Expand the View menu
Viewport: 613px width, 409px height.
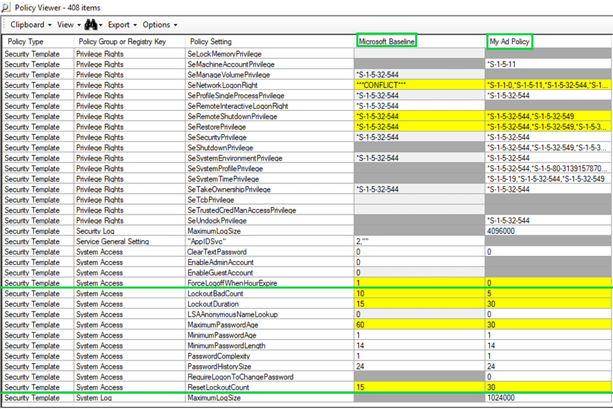[x=68, y=25]
